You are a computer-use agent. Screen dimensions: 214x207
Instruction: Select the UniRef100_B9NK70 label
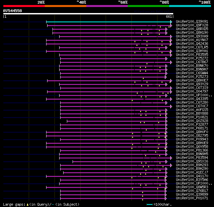(x=192, y=66)
